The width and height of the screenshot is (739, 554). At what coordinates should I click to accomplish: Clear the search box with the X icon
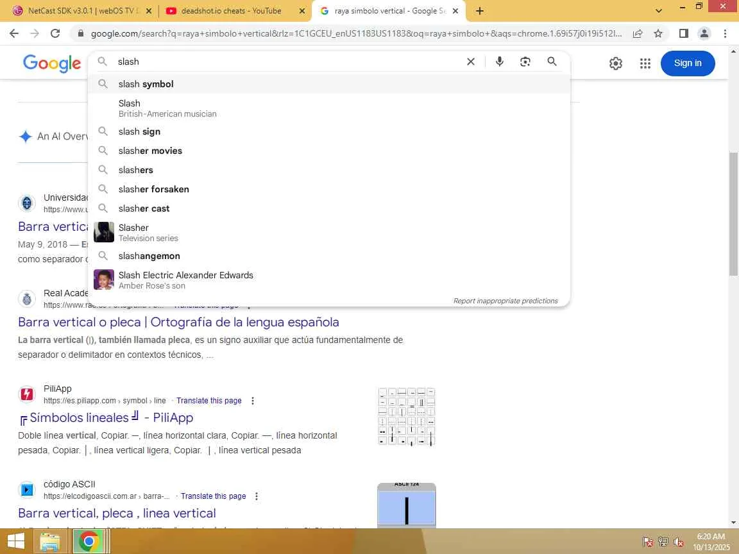tap(470, 62)
